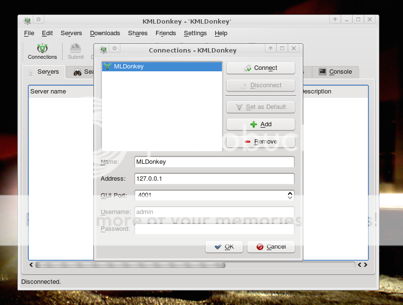Close the Connections dialog window
Screen dimensions: 403x305
pyautogui.click(x=294, y=48)
